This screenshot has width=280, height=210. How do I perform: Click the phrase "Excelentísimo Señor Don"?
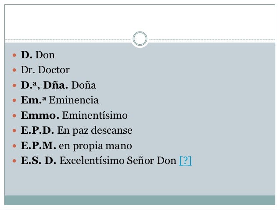[x=118, y=160]
